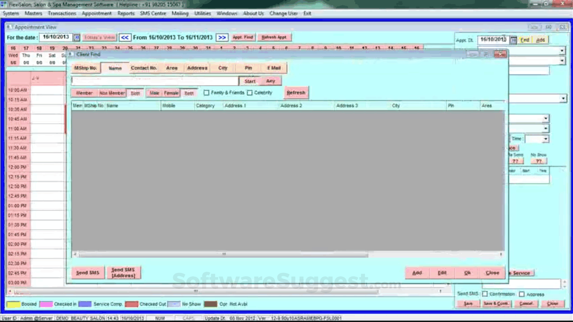Toggle the Any match option
Image resolution: width=573 pixels, height=322 pixels.
pyautogui.click(x=271, y=81)
